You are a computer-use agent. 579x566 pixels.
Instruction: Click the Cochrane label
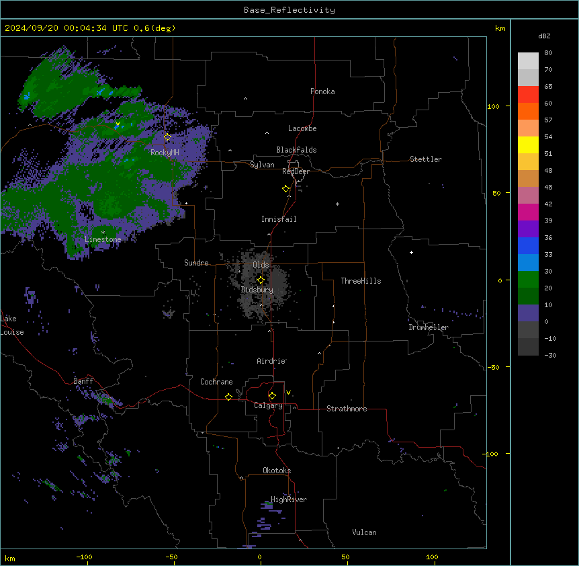[x=216, y=382]
